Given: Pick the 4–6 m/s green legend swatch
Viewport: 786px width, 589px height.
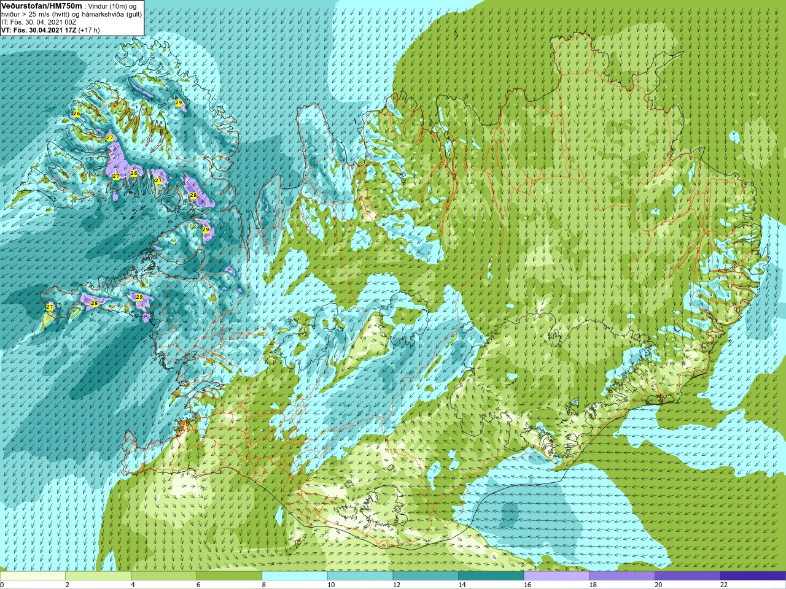Looking at the screenshot, I should tap(163, 576).
